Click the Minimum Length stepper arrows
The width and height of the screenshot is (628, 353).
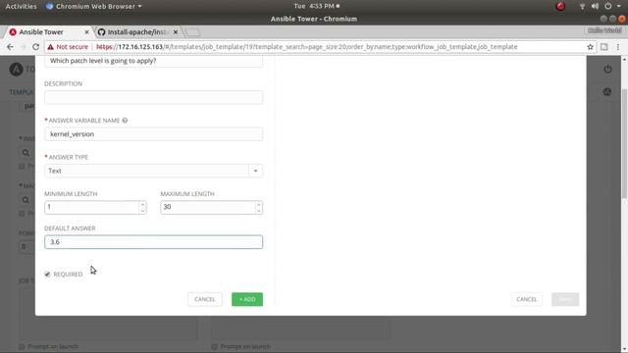[x=142, y=207]
